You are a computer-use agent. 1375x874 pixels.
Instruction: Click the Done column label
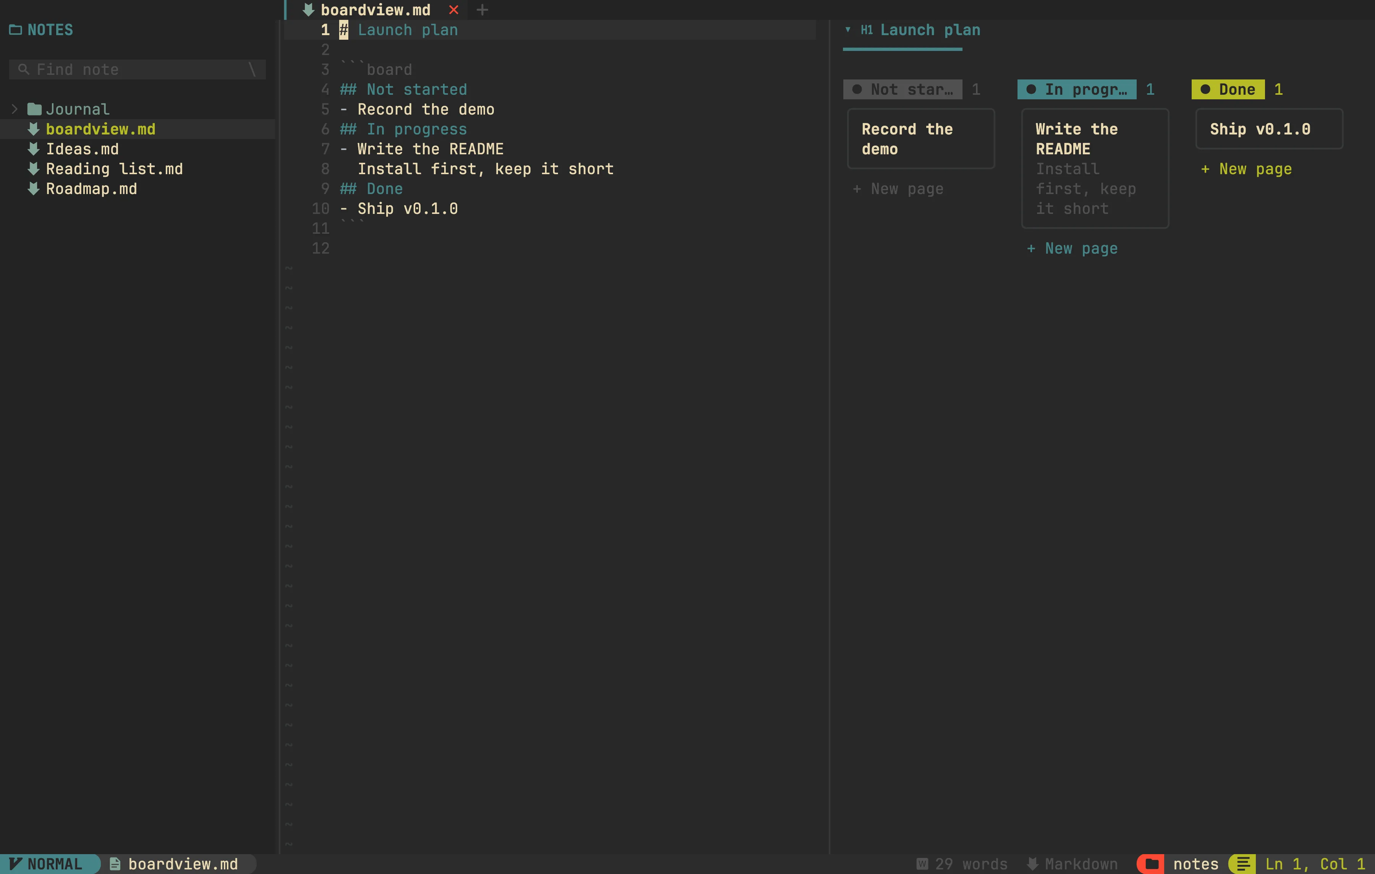pos(1228,90)
